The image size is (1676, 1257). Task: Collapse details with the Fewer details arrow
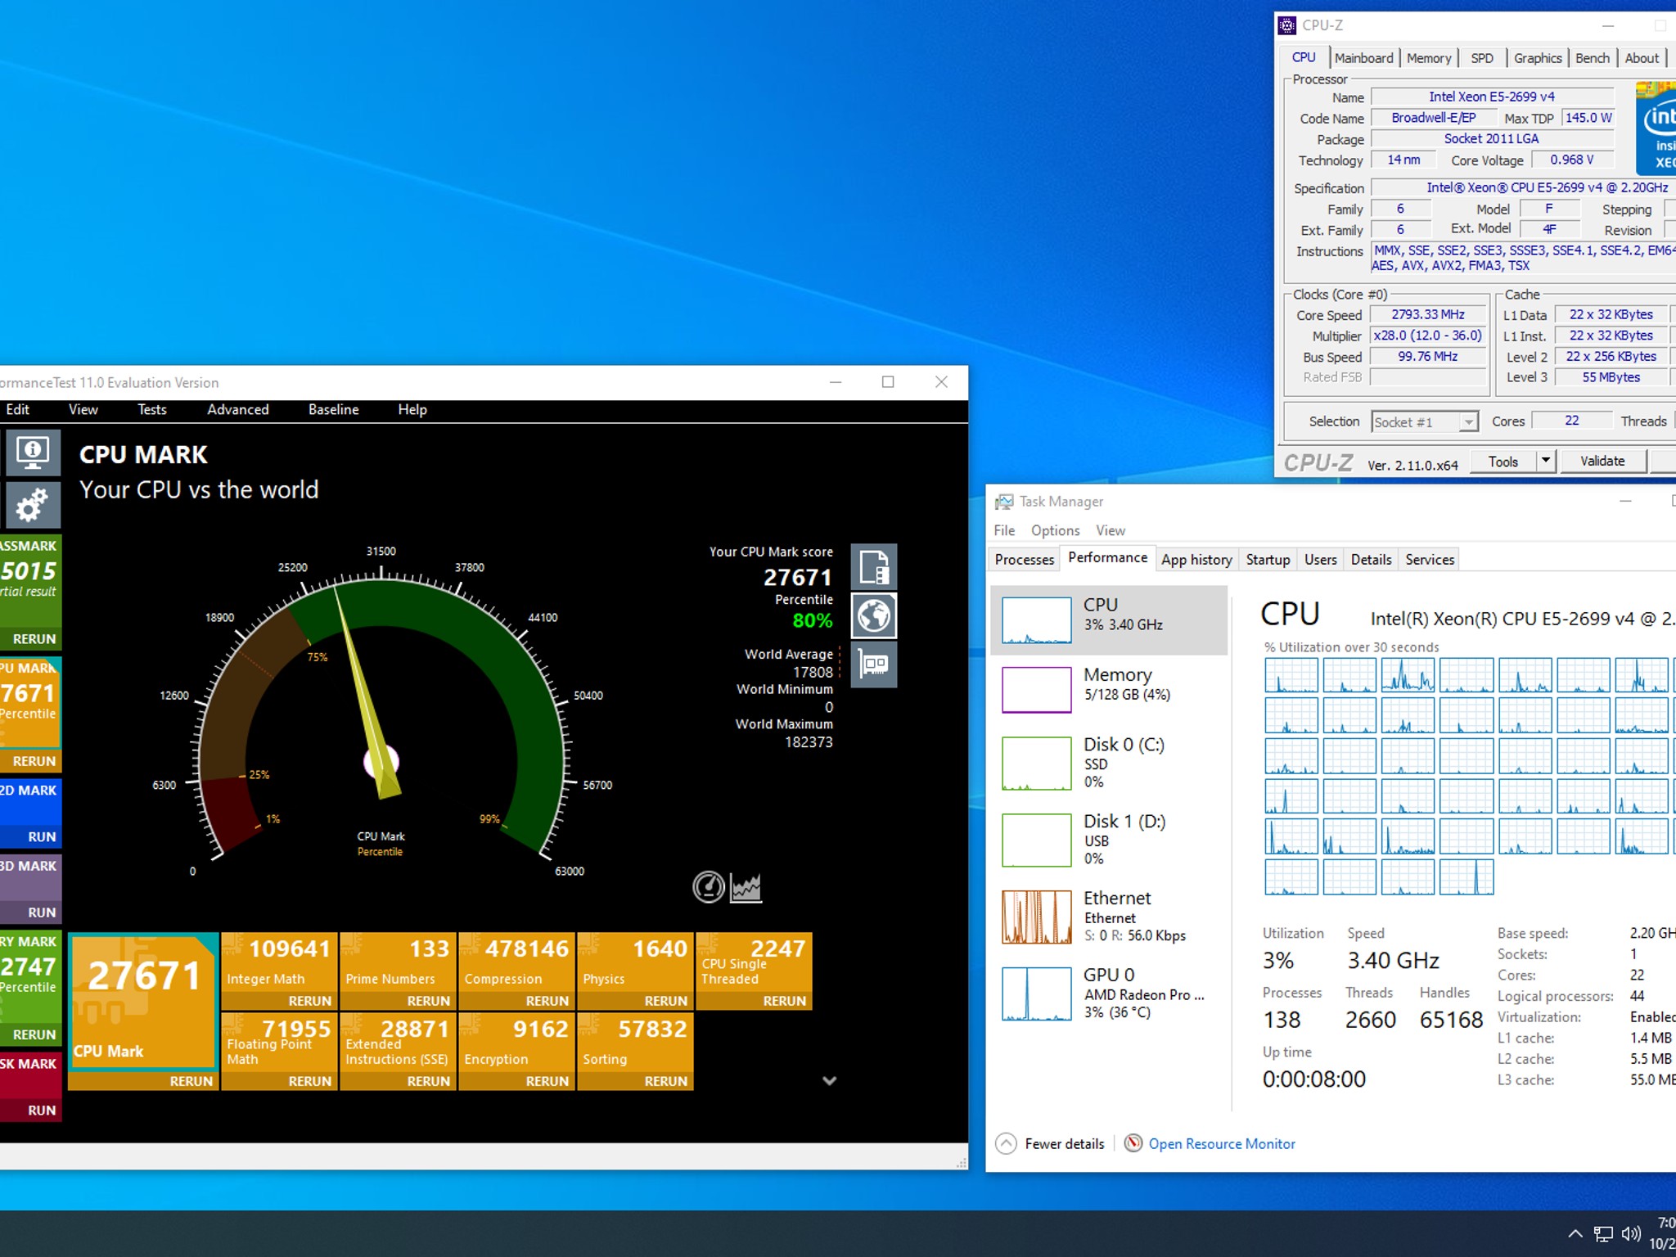tap(1007, 1143)
